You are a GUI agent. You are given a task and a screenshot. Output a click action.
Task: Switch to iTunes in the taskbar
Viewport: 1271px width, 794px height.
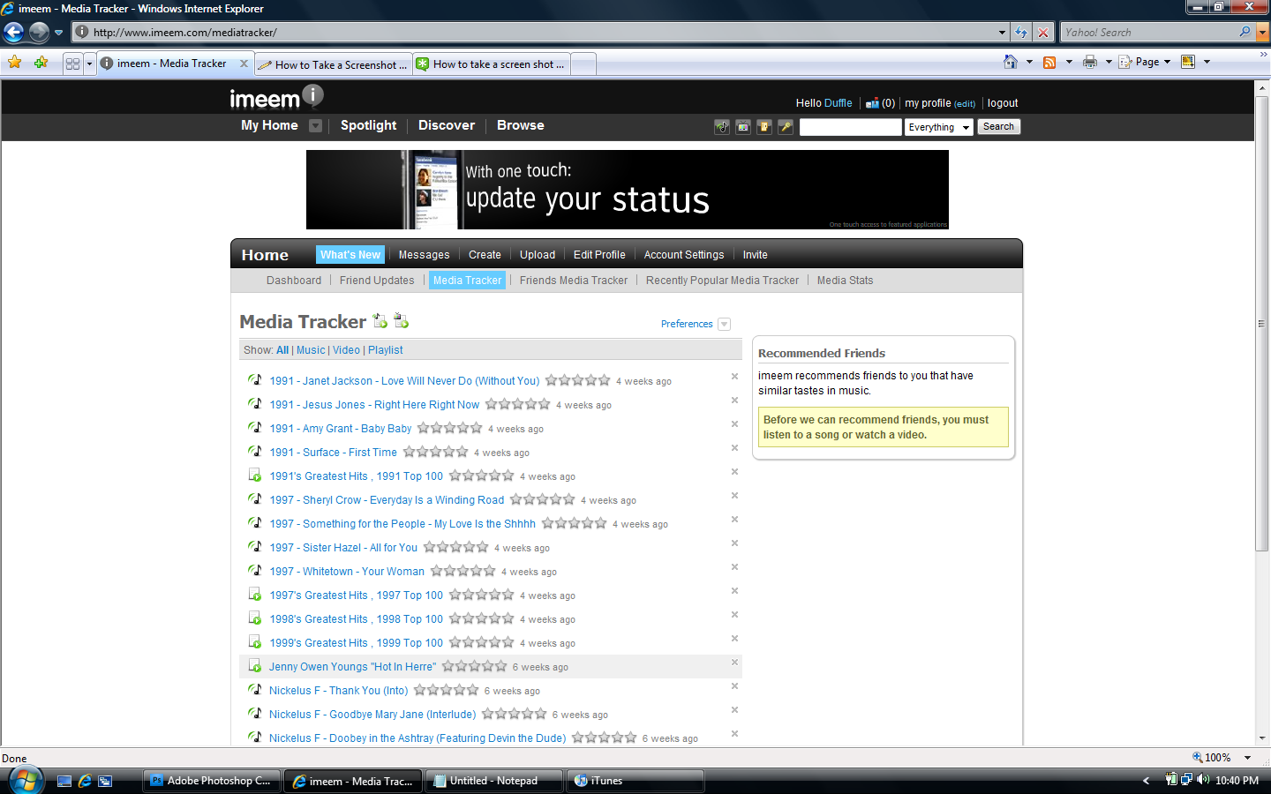(x=635, y=781)
